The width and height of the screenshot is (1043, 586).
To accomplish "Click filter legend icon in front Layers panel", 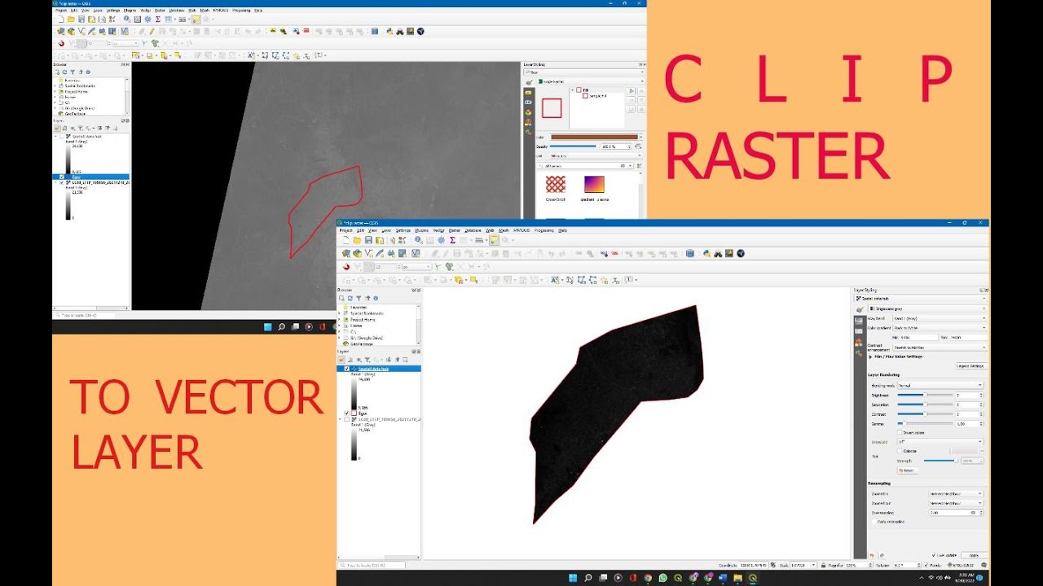I will pos(367,359).
